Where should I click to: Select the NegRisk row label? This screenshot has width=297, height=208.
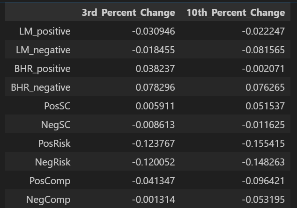[53, 162]
